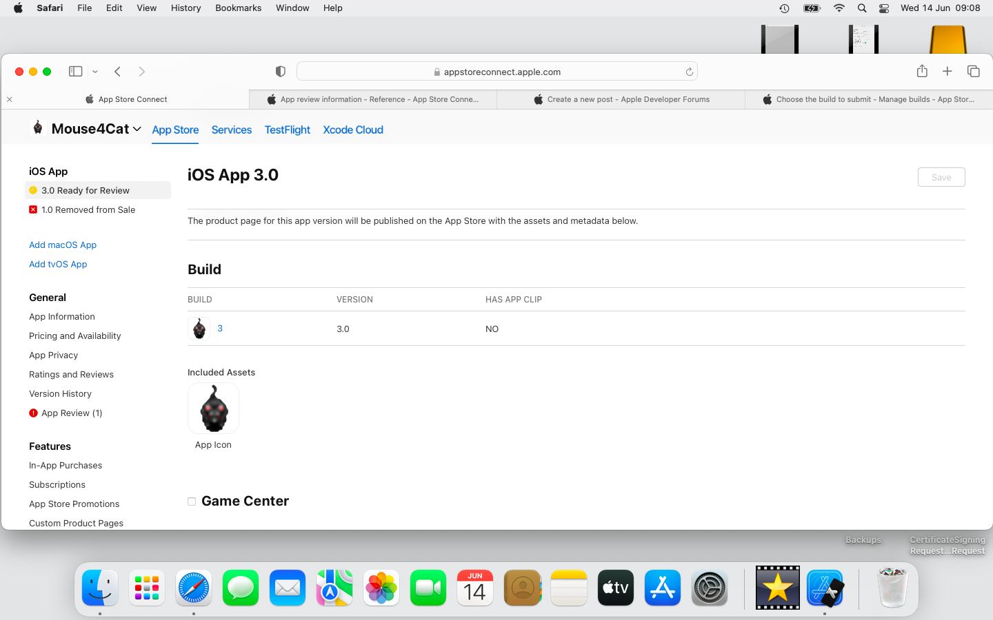Open Photos from the Dock
993x620 pixels.
[381, 588]
